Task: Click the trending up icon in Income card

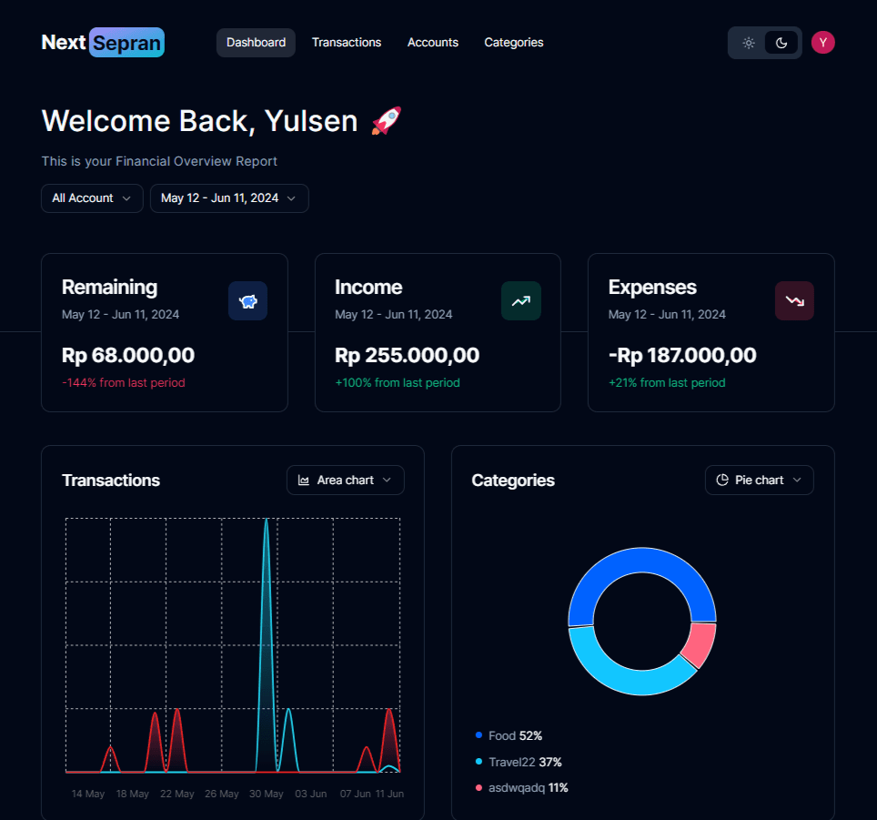Action: coord(520,301)
